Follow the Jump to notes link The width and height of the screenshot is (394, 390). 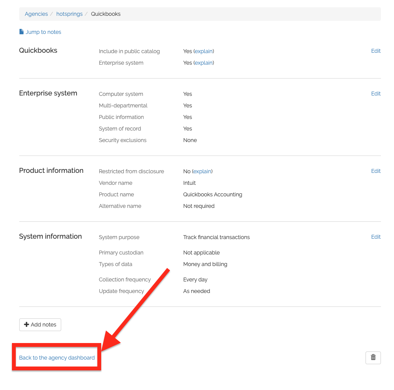(x=43, y=32)
